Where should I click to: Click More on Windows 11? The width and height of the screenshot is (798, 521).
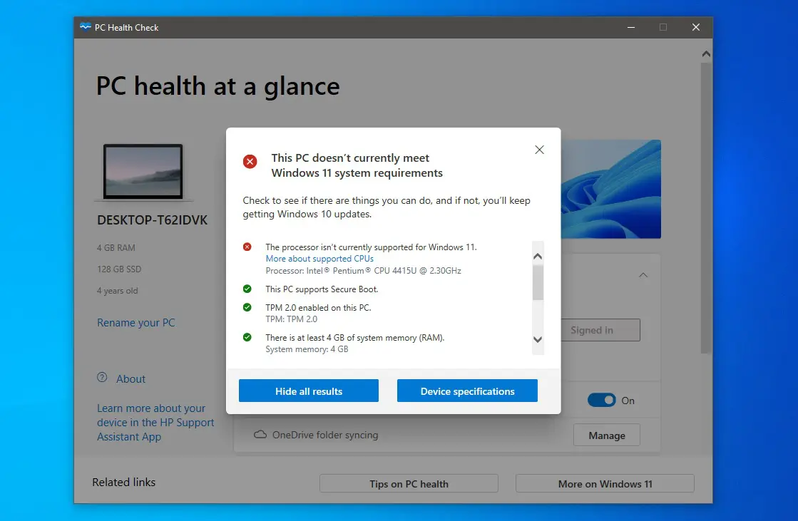click(604, 483)
